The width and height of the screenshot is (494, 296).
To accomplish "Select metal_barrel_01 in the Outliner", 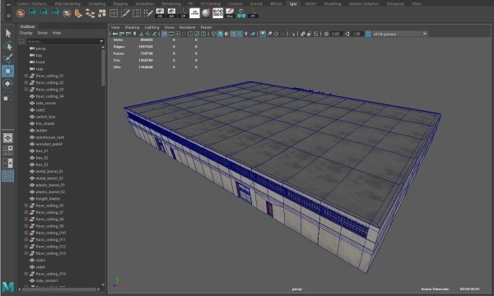I will [49, 172].
